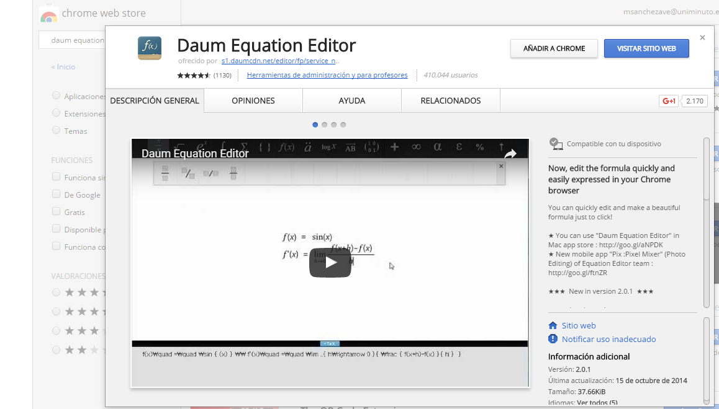Click the Sitio web home icon
This screenshot has height=409, width=719.
point(553,325)
